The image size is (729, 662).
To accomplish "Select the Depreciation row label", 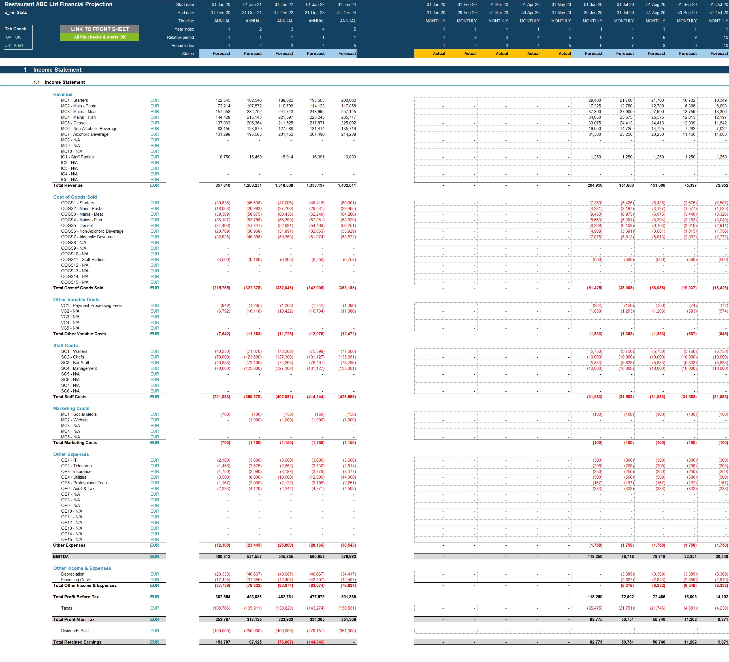I will [x=73, y=574].
